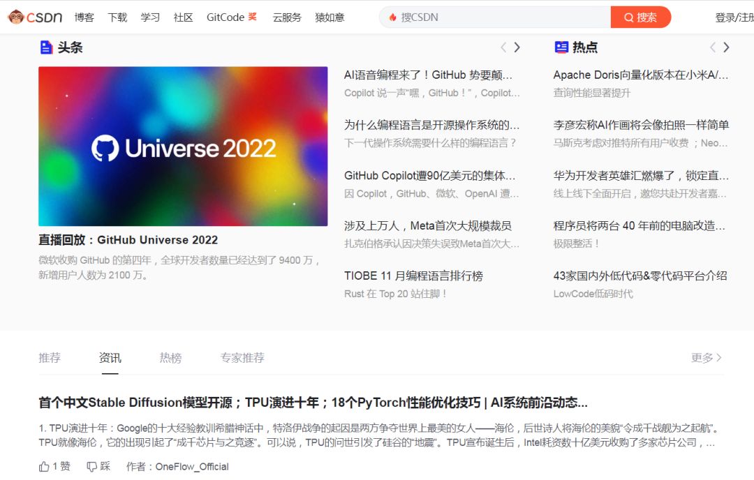
Task: Click subtitle 下一代操作系统需要什么样的编程语言？
Action: [x=430, y=143]
